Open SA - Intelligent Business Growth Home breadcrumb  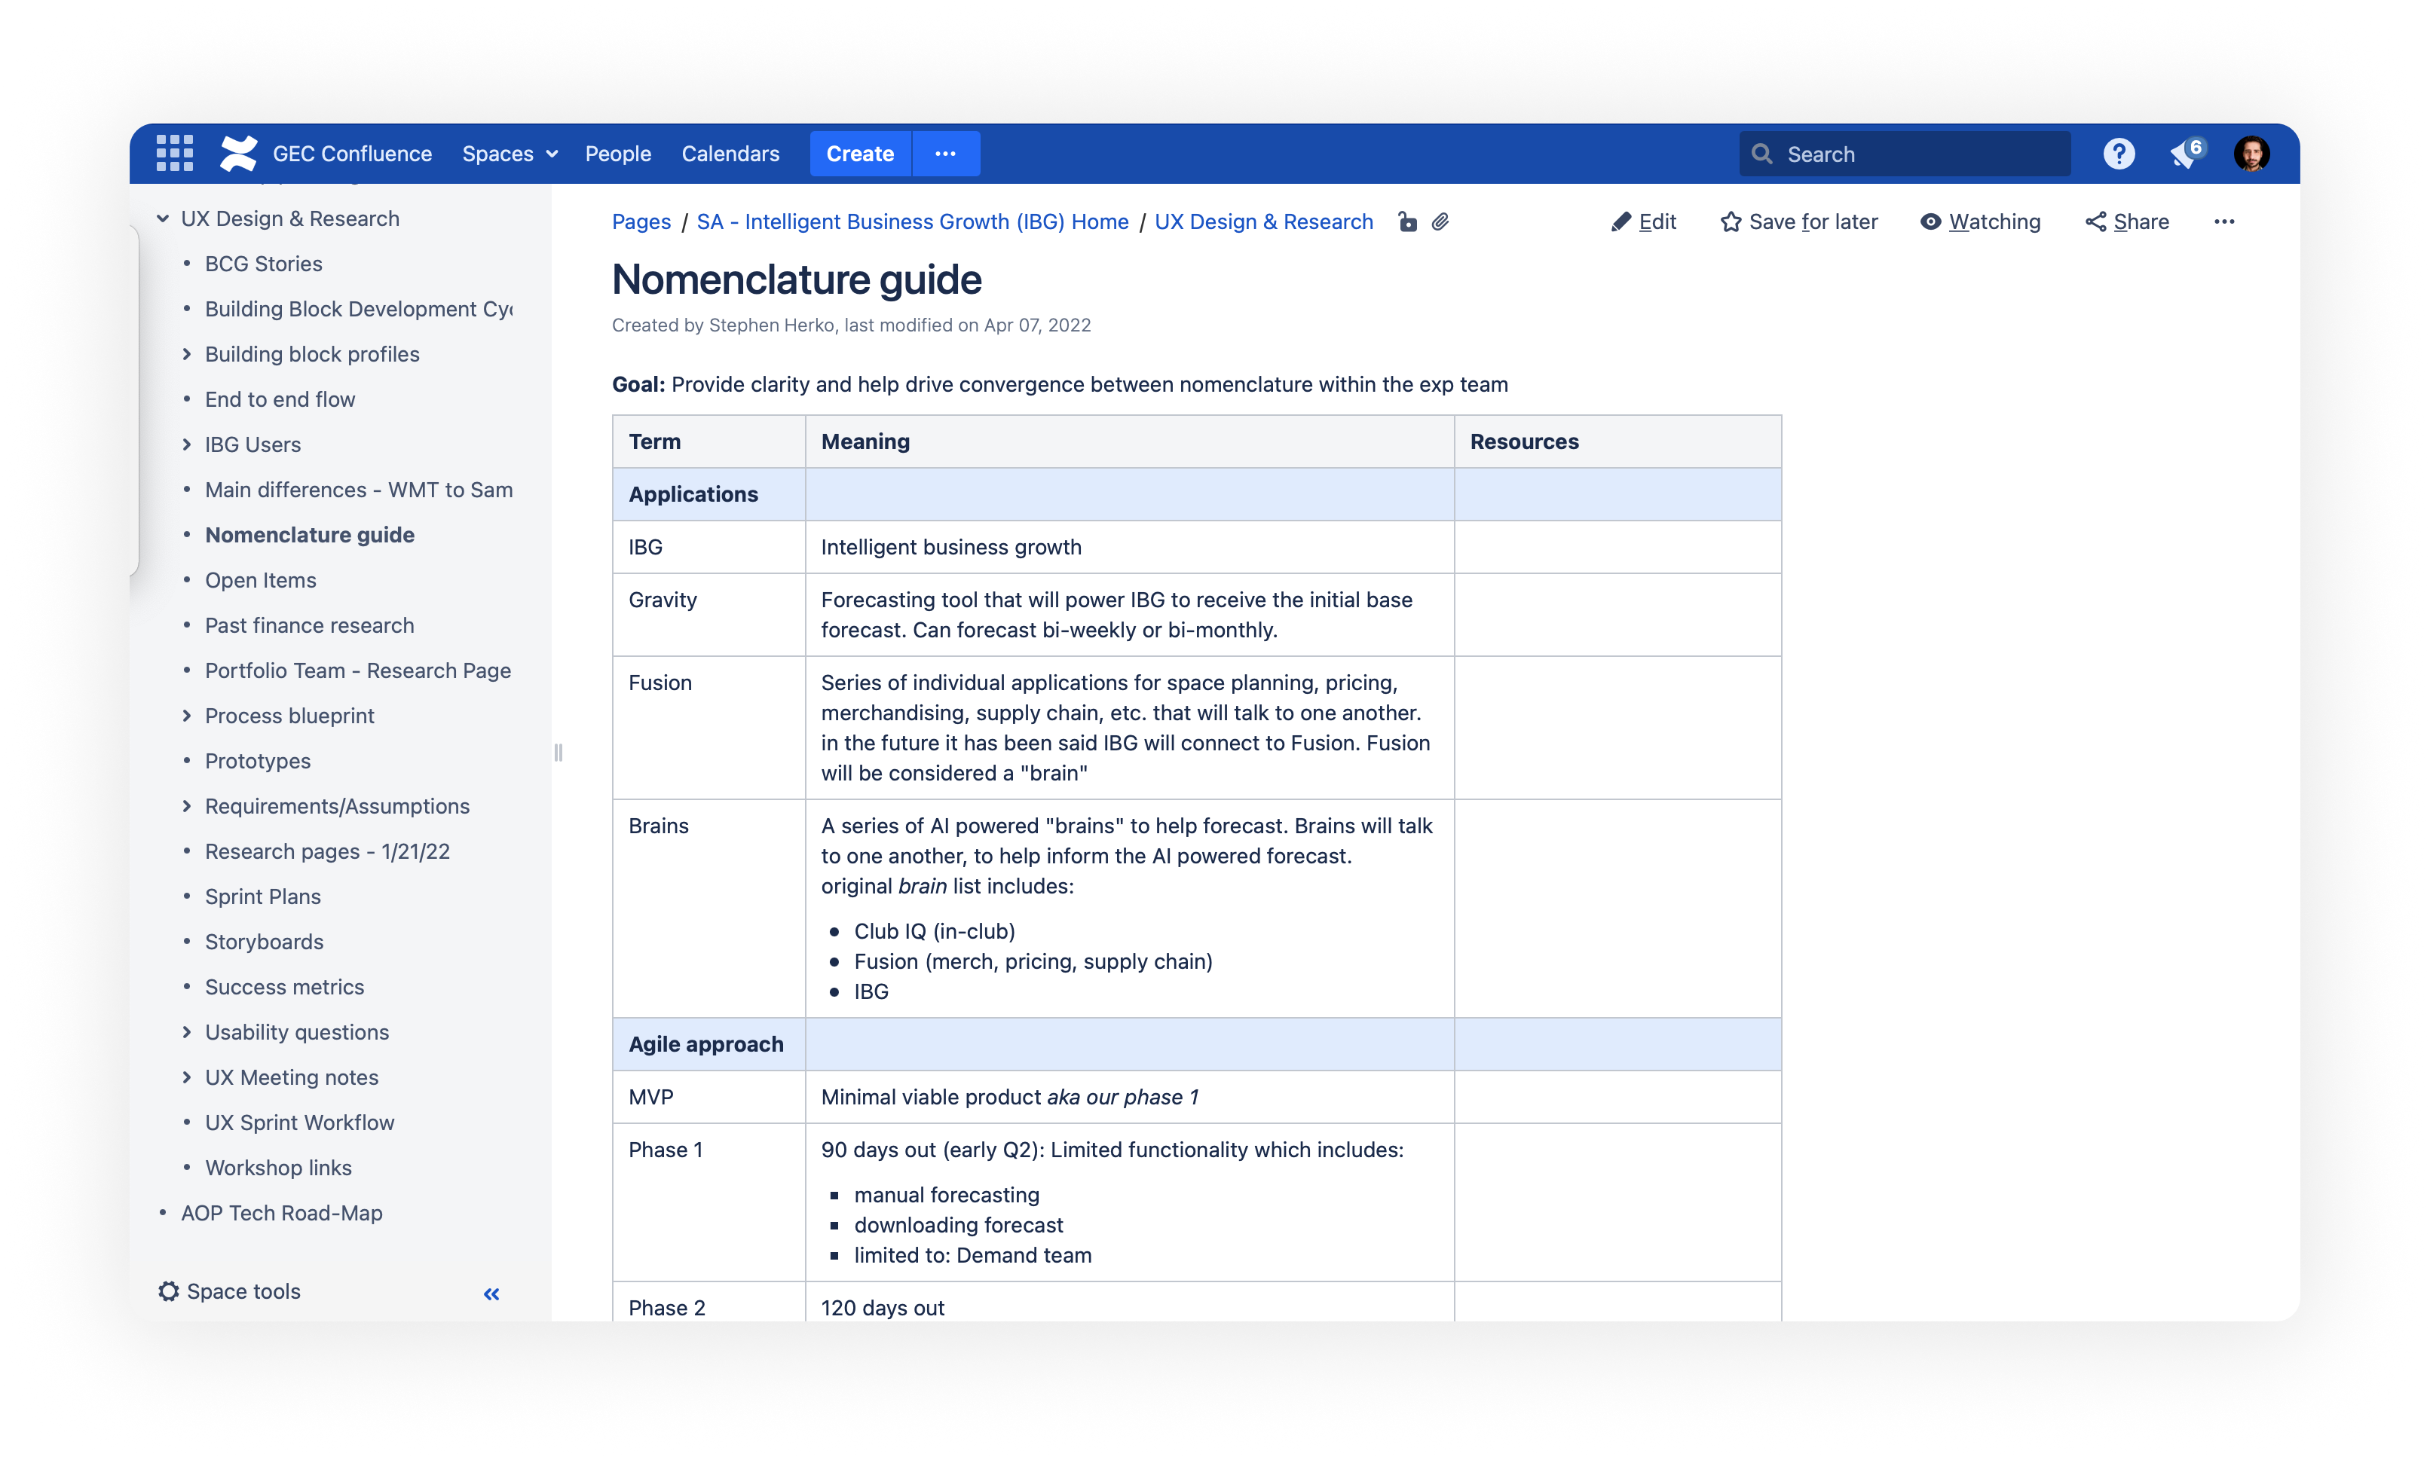pyautogui.click(x=913, y=222)
